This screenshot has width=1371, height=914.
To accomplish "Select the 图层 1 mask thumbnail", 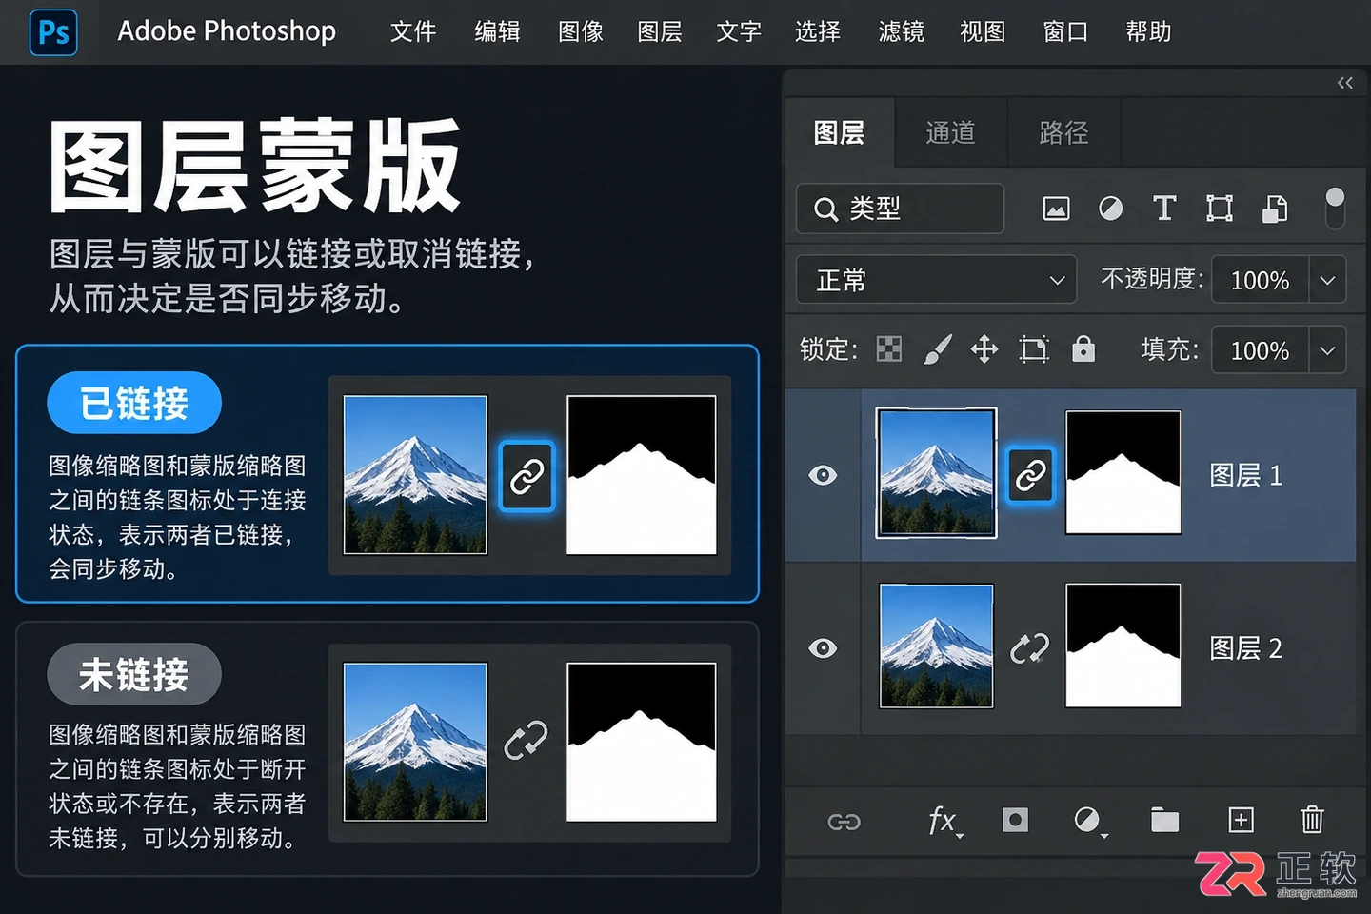I will coord(1123,473).
